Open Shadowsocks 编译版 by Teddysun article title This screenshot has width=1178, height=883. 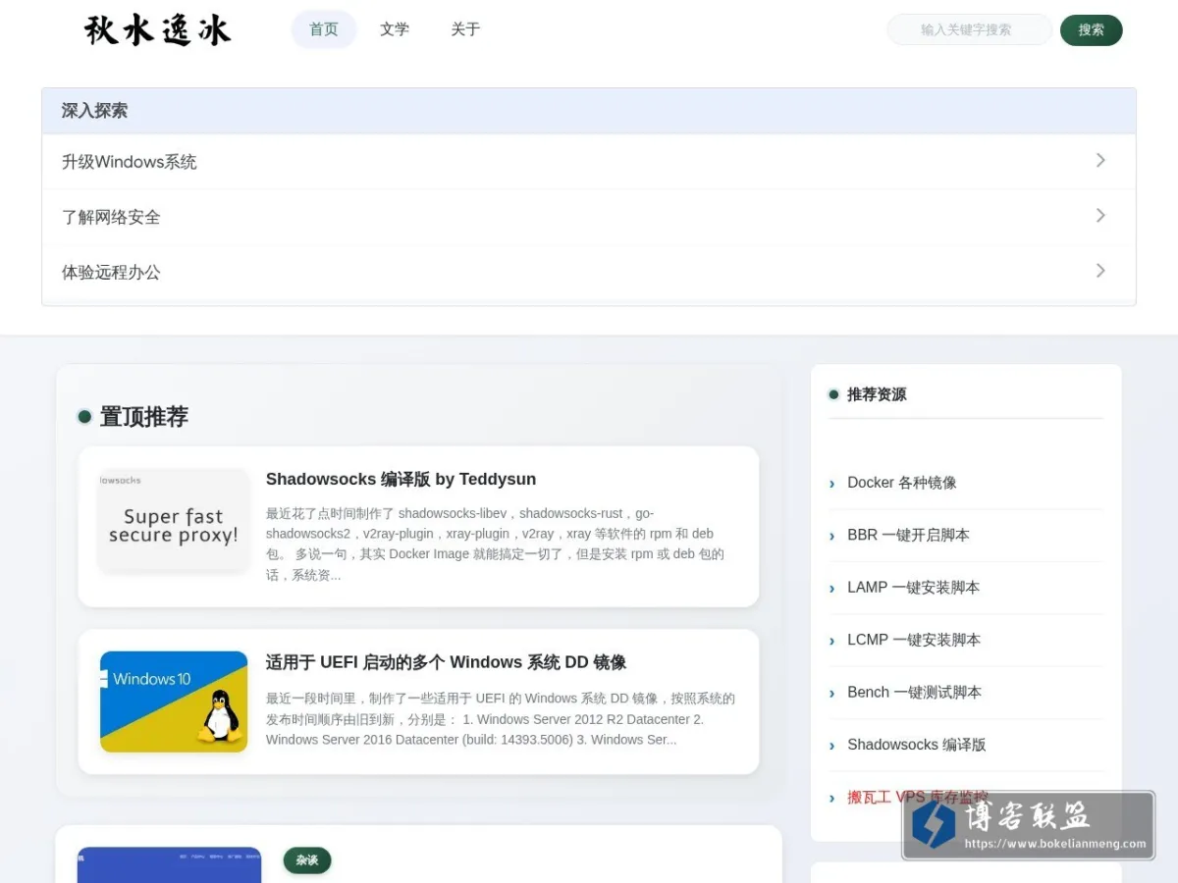click(x=401, y=479)
